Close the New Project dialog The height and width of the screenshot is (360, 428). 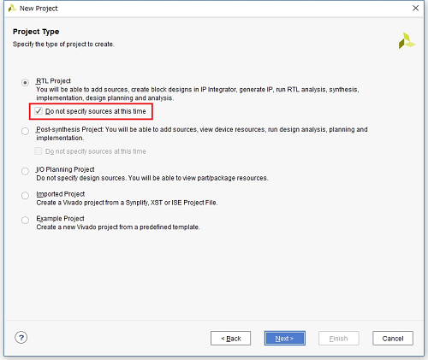(416, 8)
